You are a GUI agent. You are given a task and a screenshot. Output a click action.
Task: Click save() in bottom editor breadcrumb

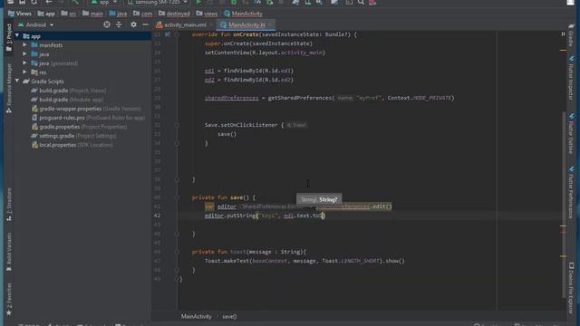point(229,316)
